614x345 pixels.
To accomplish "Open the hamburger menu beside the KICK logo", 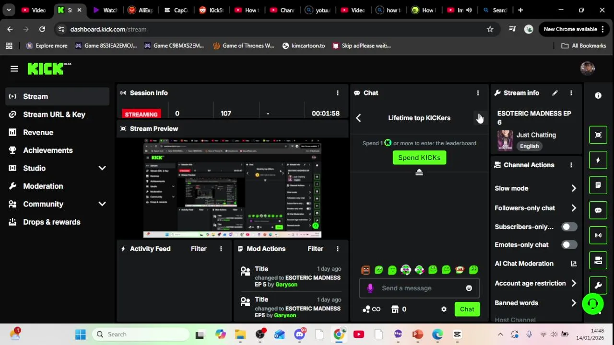I will click(14, 69).
